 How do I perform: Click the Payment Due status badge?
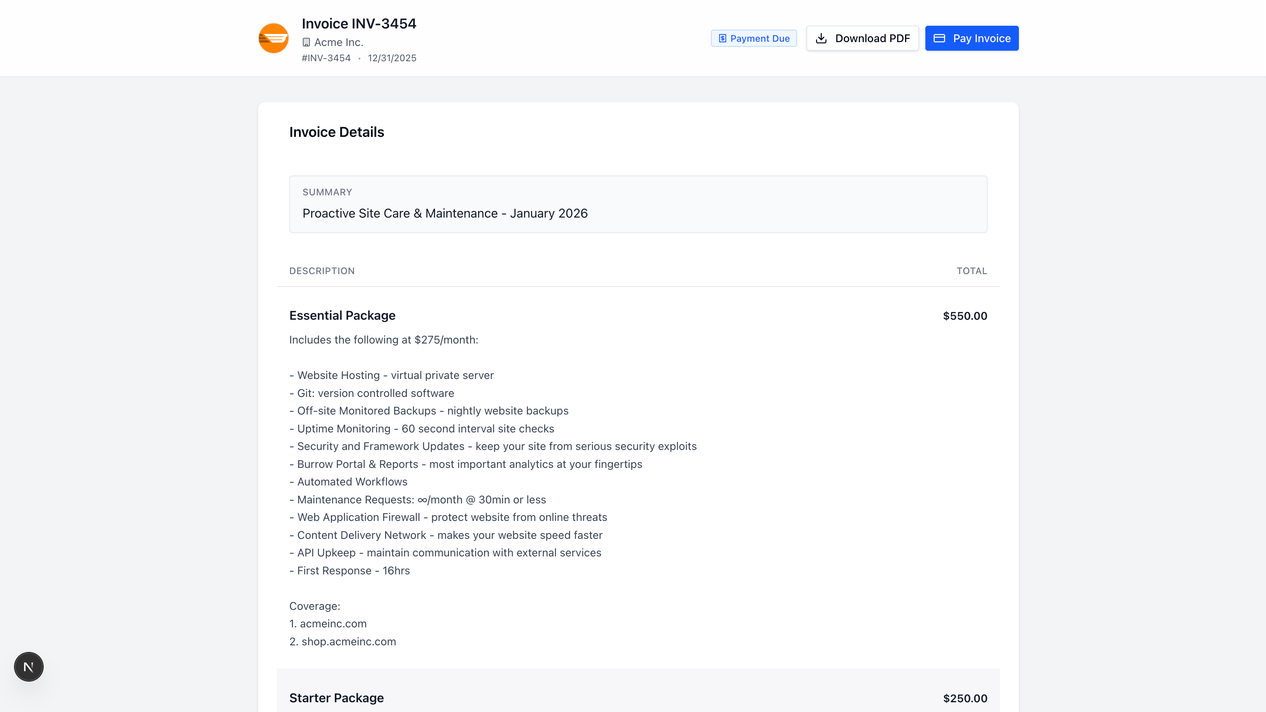point(753,38)
